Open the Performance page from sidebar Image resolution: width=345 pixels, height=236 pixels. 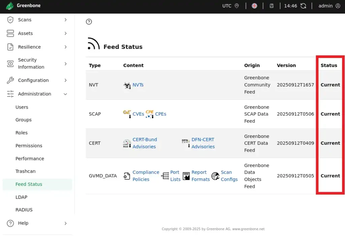(30, 158)
